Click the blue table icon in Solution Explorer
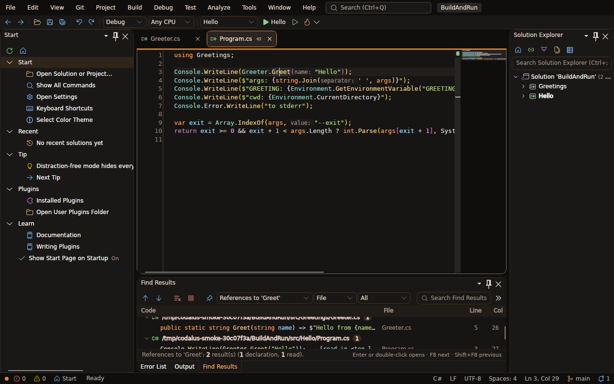 570,50
